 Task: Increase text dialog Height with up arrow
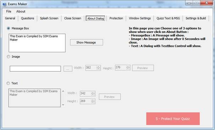(93, 100)
